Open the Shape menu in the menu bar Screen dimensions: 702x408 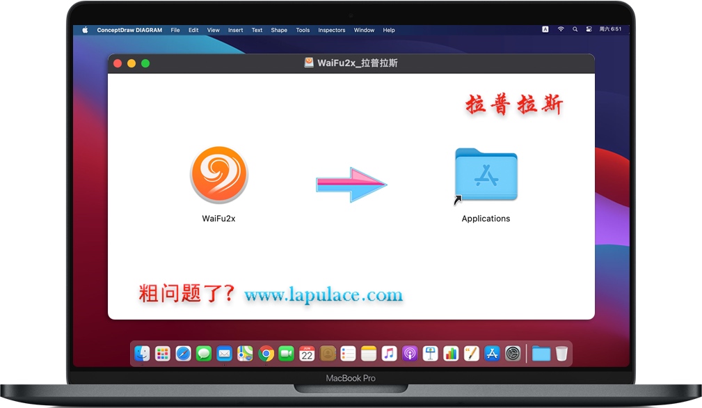pyautogui.click(x=278, y=30)
